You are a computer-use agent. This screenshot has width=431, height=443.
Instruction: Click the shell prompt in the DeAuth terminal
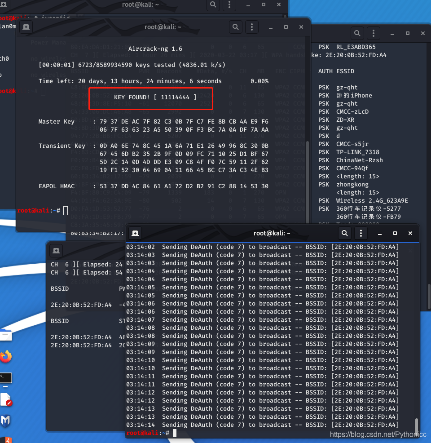tap(151, 433)
